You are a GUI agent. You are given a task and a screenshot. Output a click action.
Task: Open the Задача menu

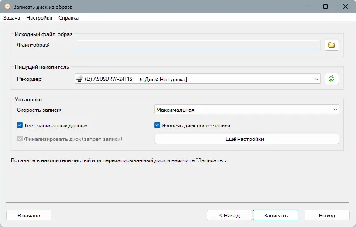click(12, 18)
